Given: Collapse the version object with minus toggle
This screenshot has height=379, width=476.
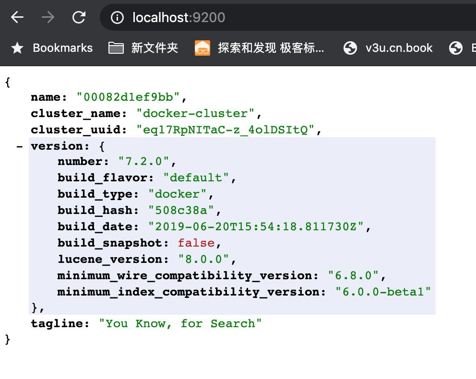Looking at the screenshot, I should point(19,146).
